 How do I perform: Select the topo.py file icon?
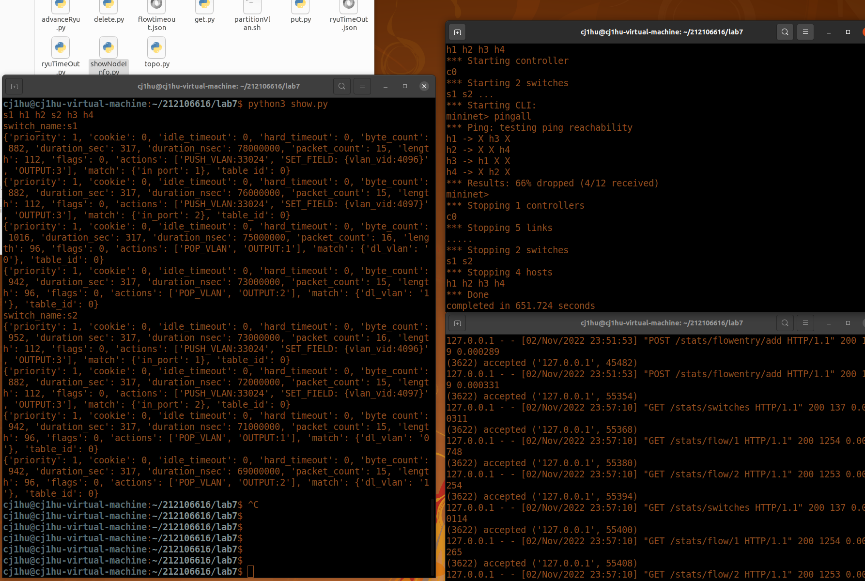[156, 47]
